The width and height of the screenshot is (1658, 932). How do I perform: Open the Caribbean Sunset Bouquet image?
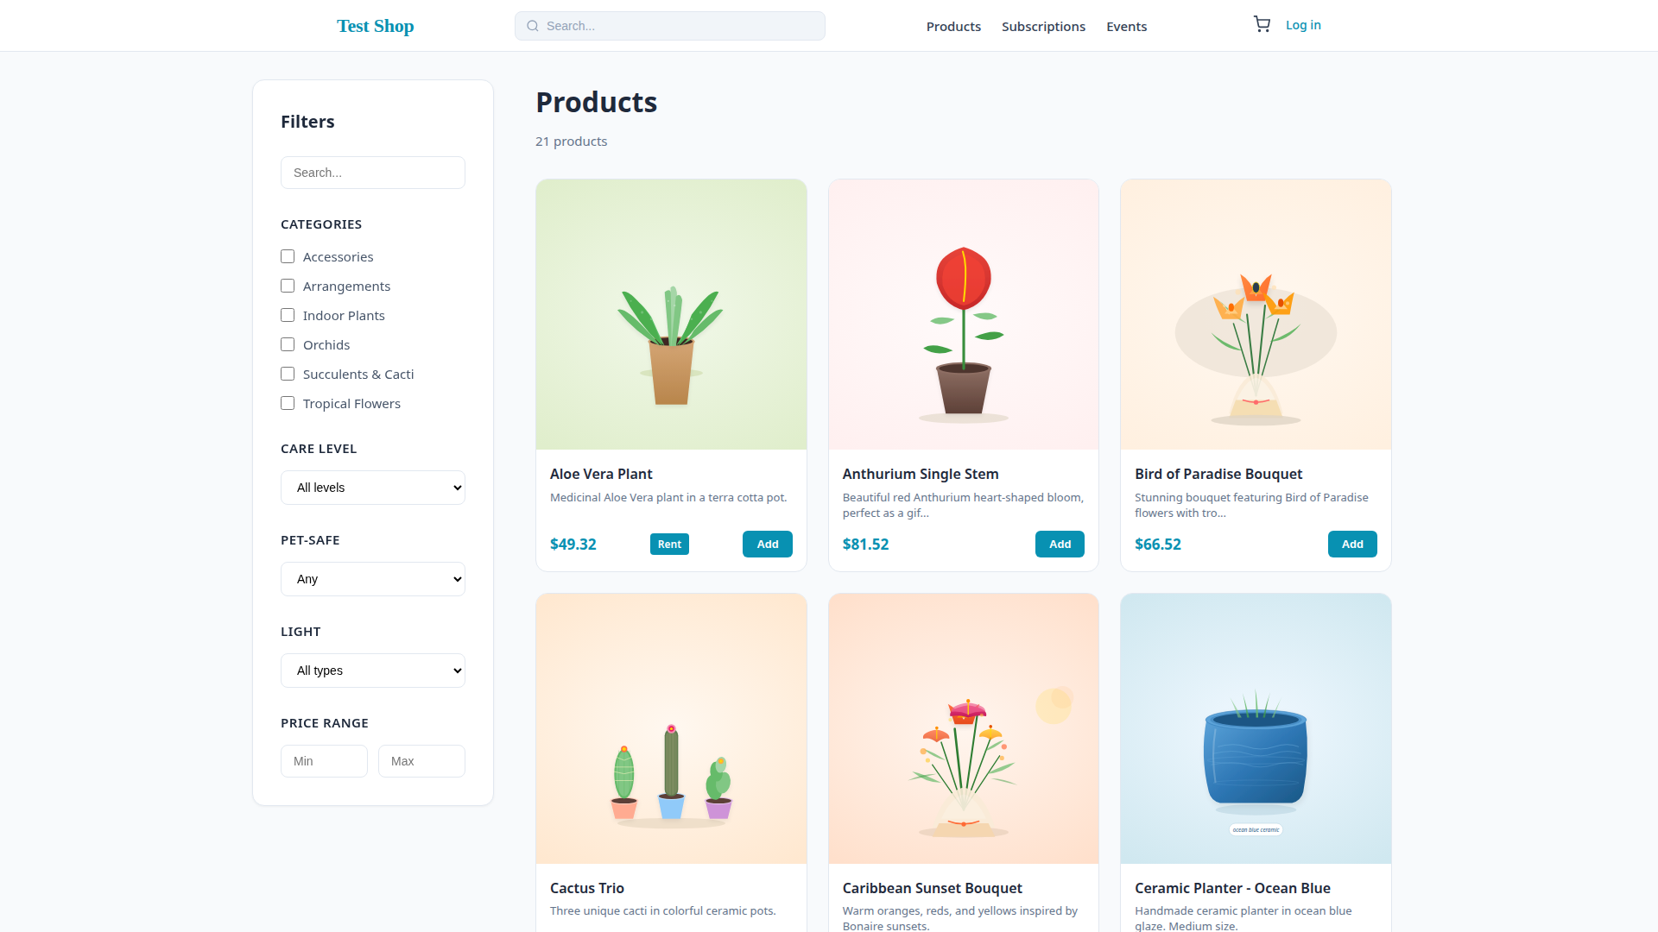point(964,728)
